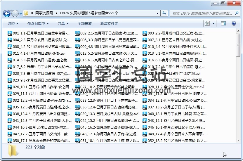This screenshot has width=243, height=161.
Task: Select AVI icon of file 042_15.2
Action: click(77, 121)
